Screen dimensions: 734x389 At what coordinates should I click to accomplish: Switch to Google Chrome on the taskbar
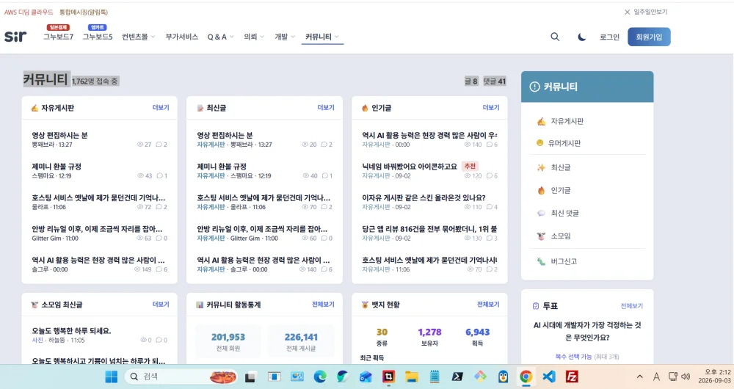click(526, 377)
